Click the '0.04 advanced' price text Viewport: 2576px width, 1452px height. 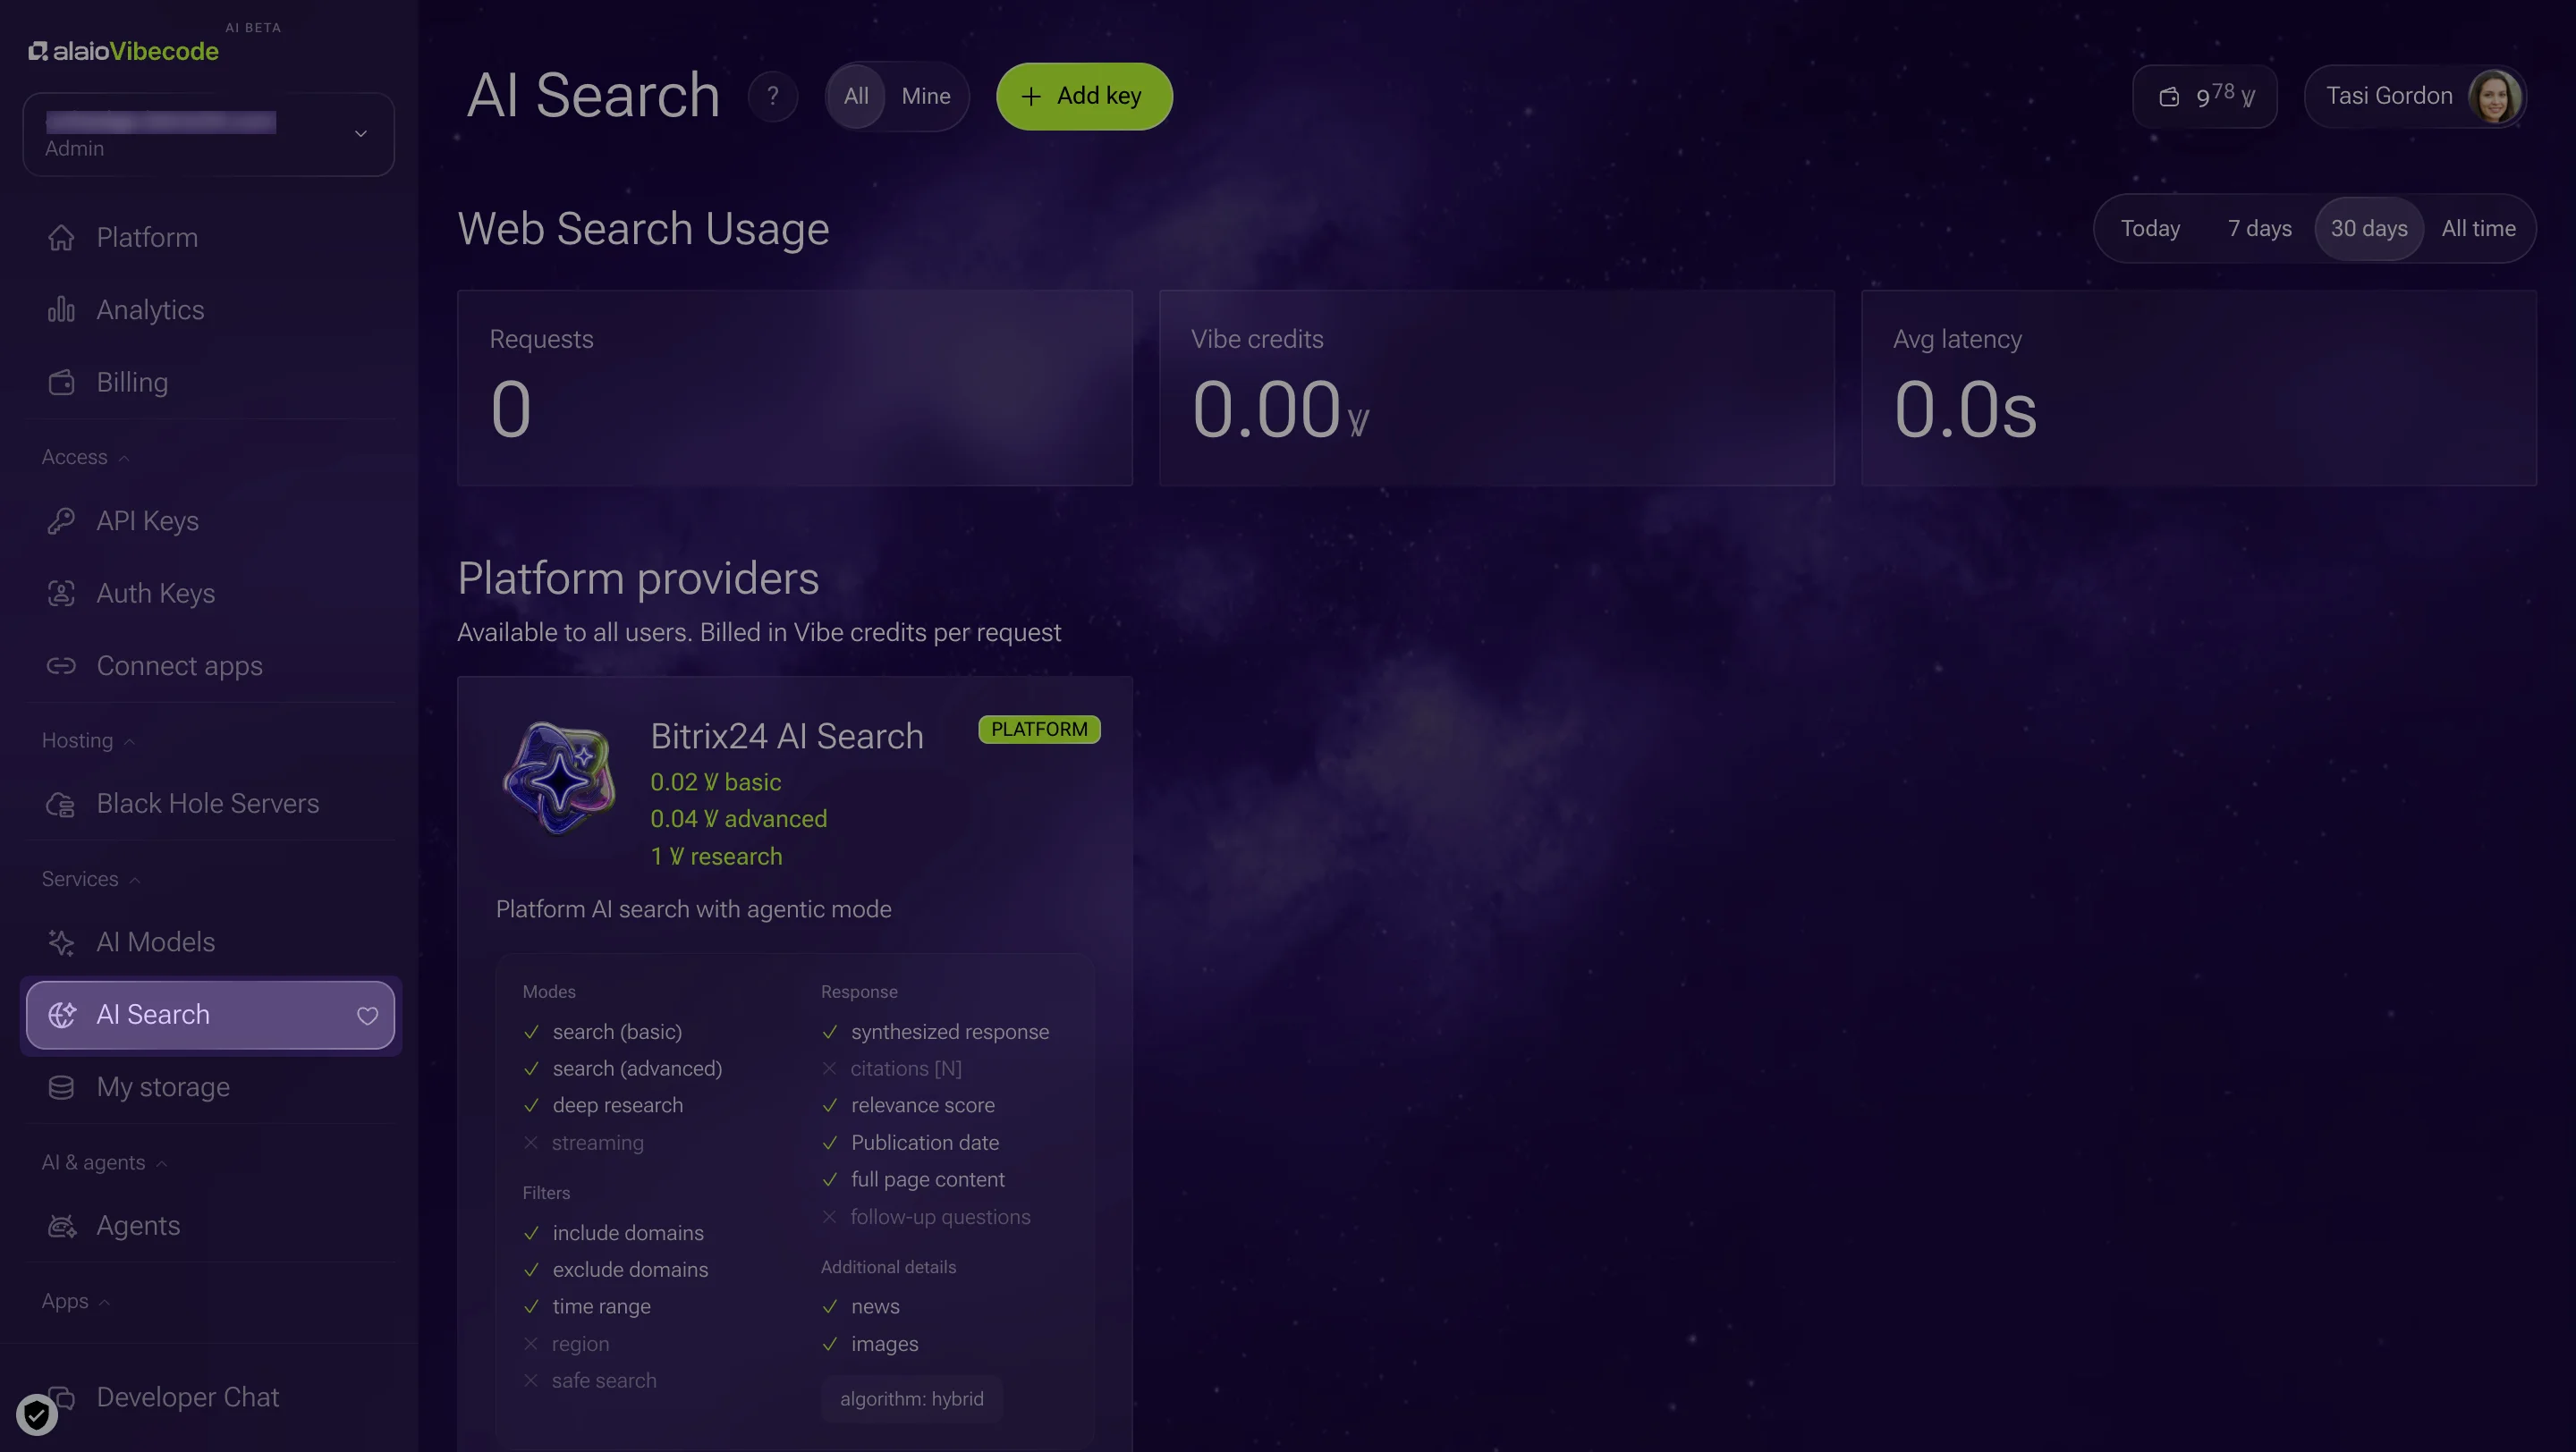(739, 818)
